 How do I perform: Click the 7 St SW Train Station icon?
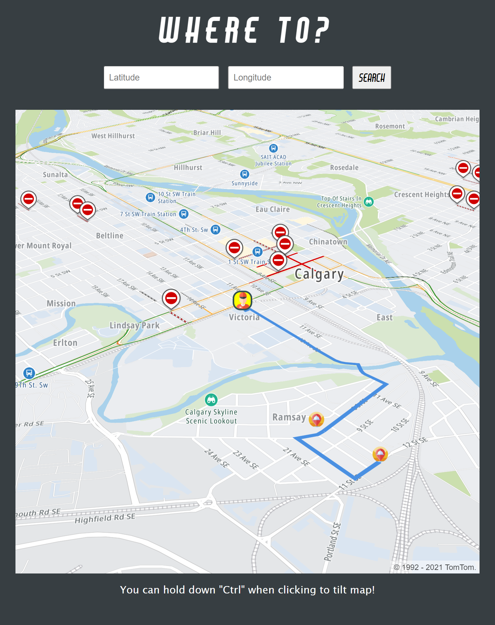[184, 213]
